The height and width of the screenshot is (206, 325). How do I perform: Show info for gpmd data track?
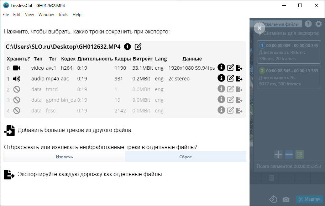tap(221, 99)
